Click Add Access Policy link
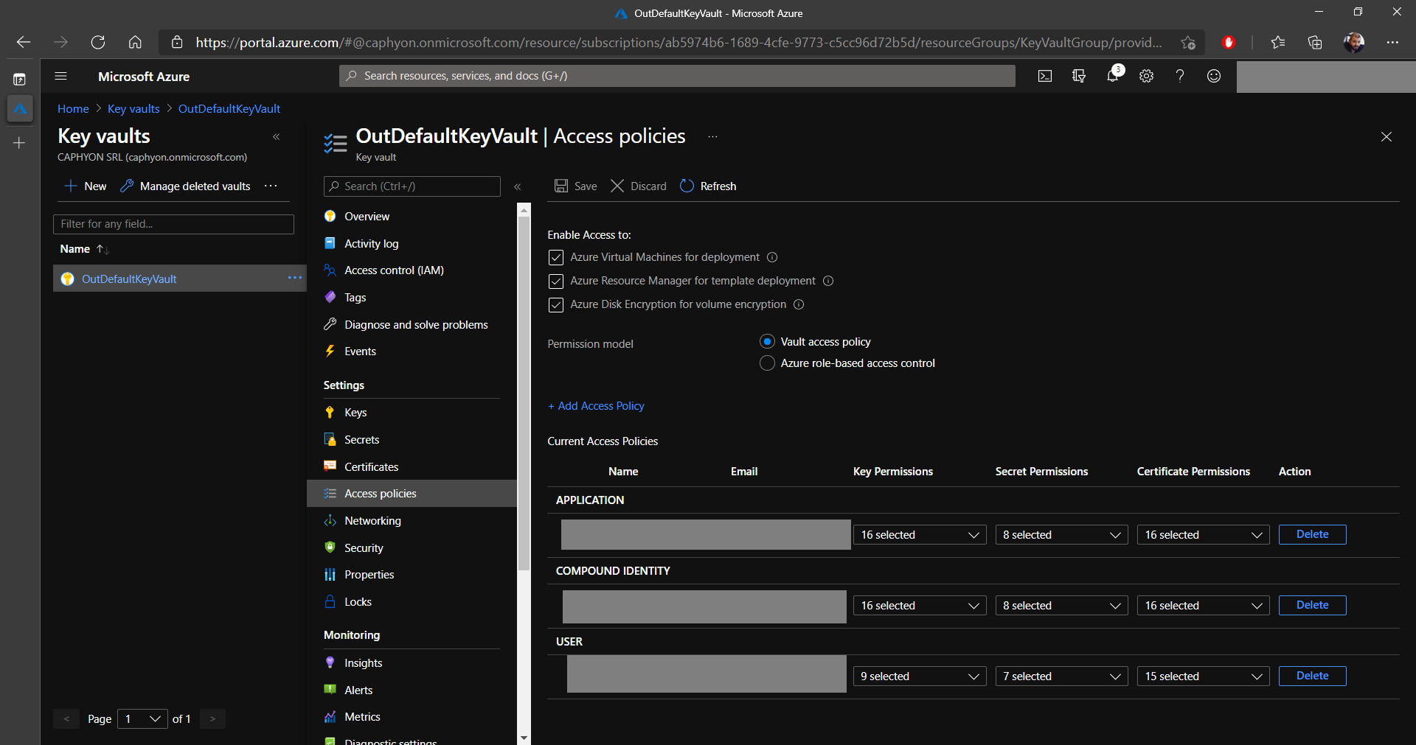The image size is (1416, 745). click(x=596, y=406)
